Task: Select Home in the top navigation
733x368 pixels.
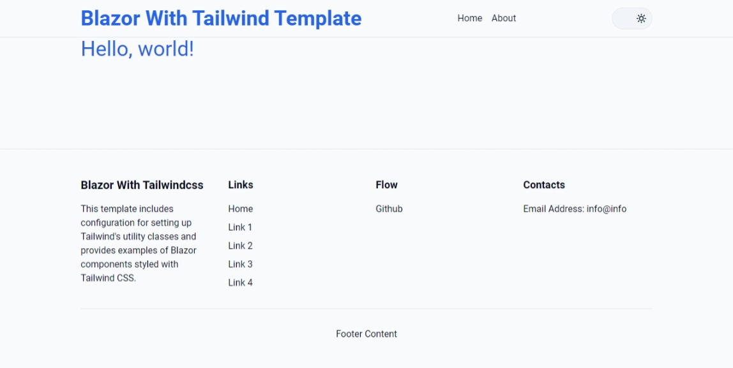Action: 470,18
